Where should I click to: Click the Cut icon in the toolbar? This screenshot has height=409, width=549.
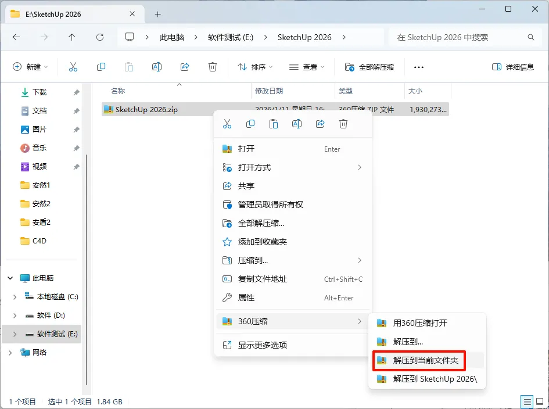tap(73, 67)
